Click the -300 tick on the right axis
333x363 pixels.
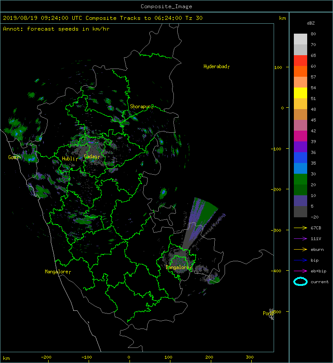276,231
